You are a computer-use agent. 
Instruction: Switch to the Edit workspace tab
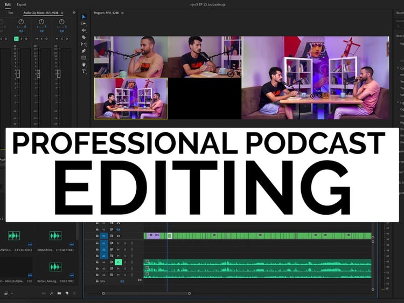8,4
